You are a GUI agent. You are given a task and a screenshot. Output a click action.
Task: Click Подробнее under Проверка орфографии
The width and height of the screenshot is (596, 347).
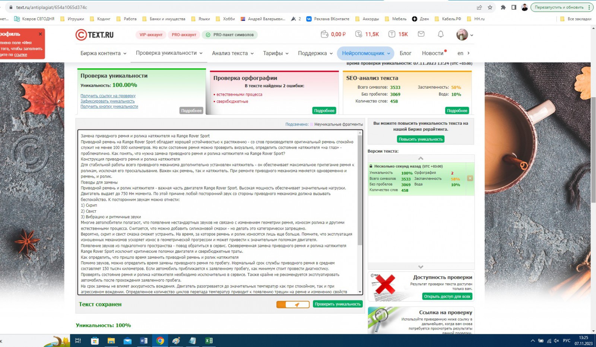[324, 111]
